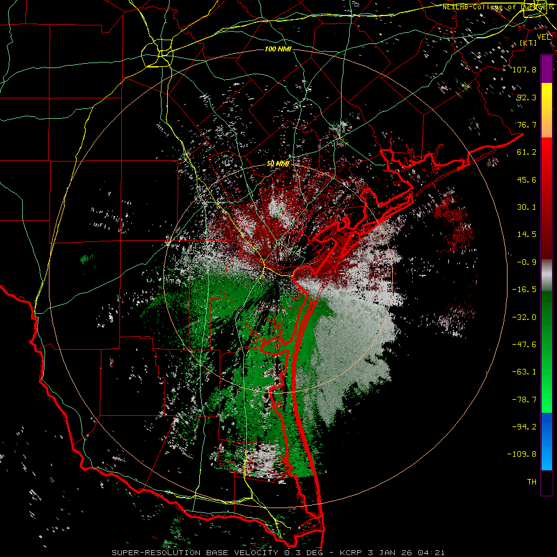Viewport: 557px width, 557px height.
Task: Click the TH legend label
Action: [532, 482]
